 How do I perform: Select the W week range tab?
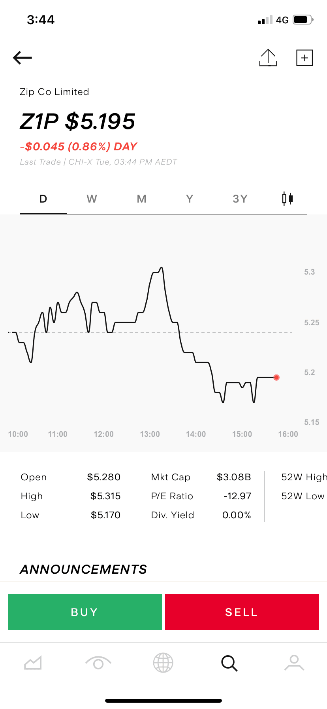point(92,199)
